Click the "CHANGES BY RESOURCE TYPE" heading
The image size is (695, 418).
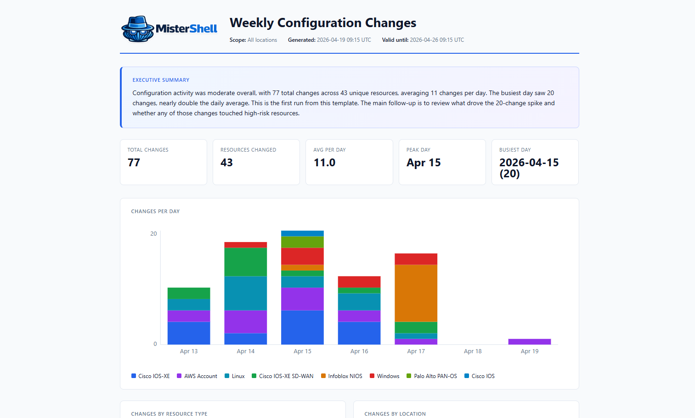click(x=169, y=414)
